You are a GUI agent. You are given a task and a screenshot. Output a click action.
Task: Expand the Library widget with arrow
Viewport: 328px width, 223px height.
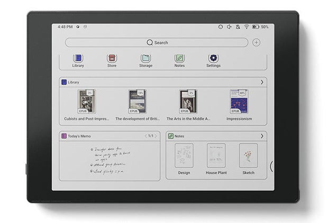click(262, 82)
